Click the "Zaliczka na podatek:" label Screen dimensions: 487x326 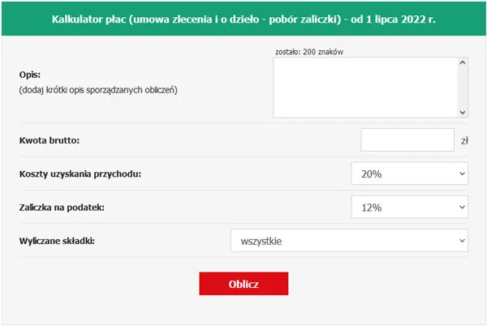(62, 208)
